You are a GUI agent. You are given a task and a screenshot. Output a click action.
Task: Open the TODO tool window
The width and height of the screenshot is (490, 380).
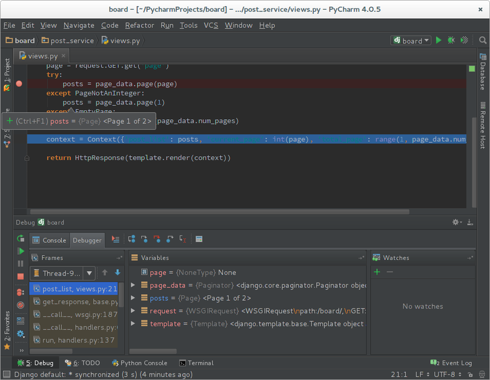pyautogui.click(x=82, y=363)
